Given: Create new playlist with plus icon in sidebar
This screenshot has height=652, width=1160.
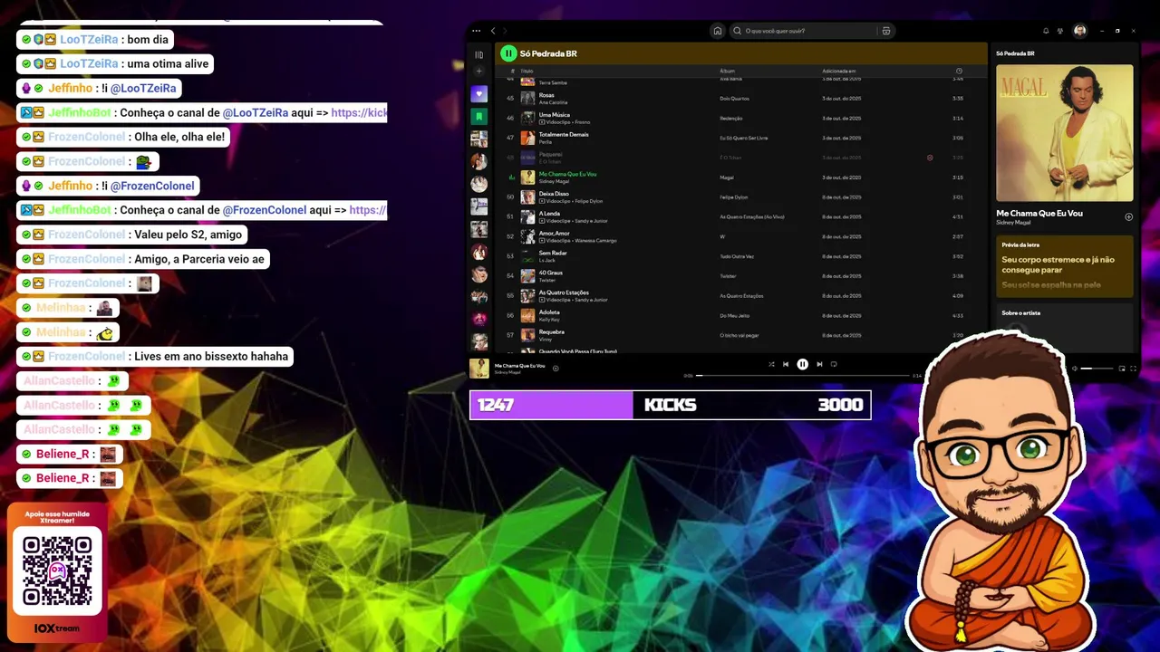Looking at the screenshot, I should click(x=479, y=72).
